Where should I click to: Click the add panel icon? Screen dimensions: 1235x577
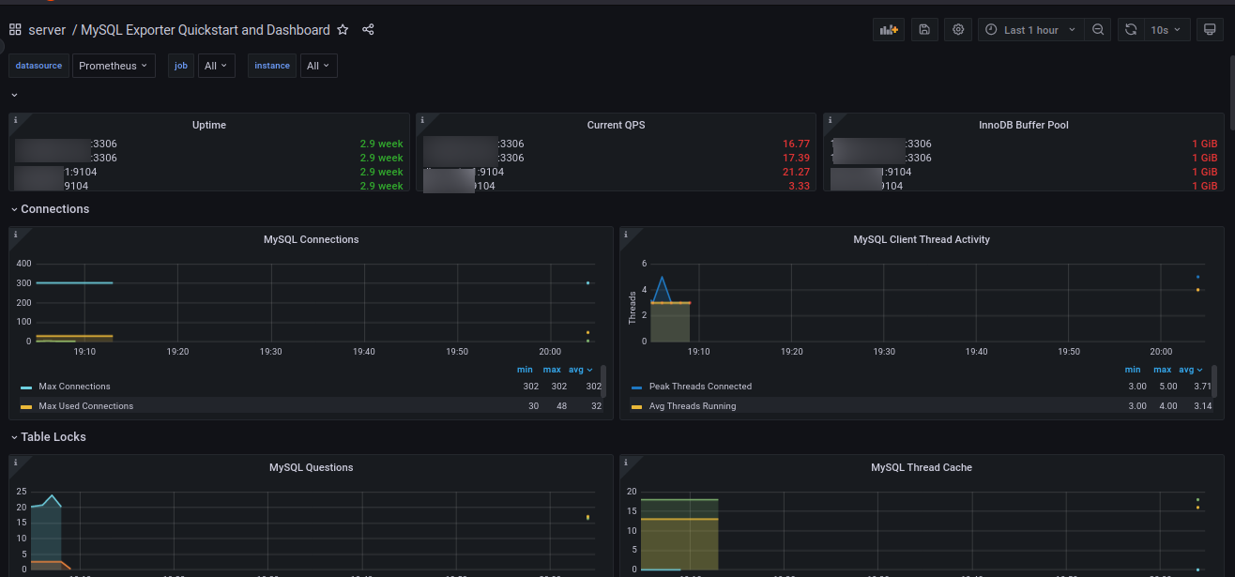click(888, 29)
